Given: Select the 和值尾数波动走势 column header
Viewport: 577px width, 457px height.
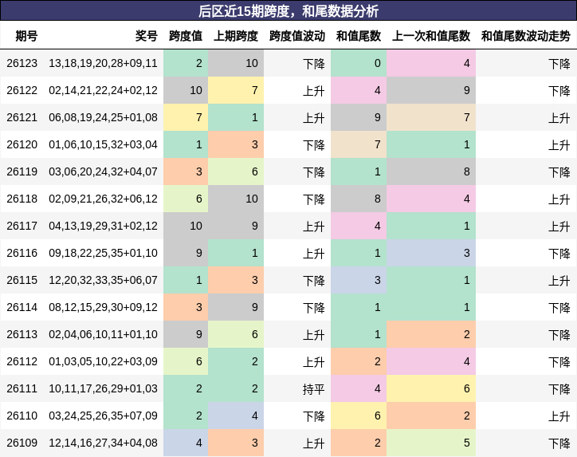Looking at the screenshot, I should pos(526,36).
